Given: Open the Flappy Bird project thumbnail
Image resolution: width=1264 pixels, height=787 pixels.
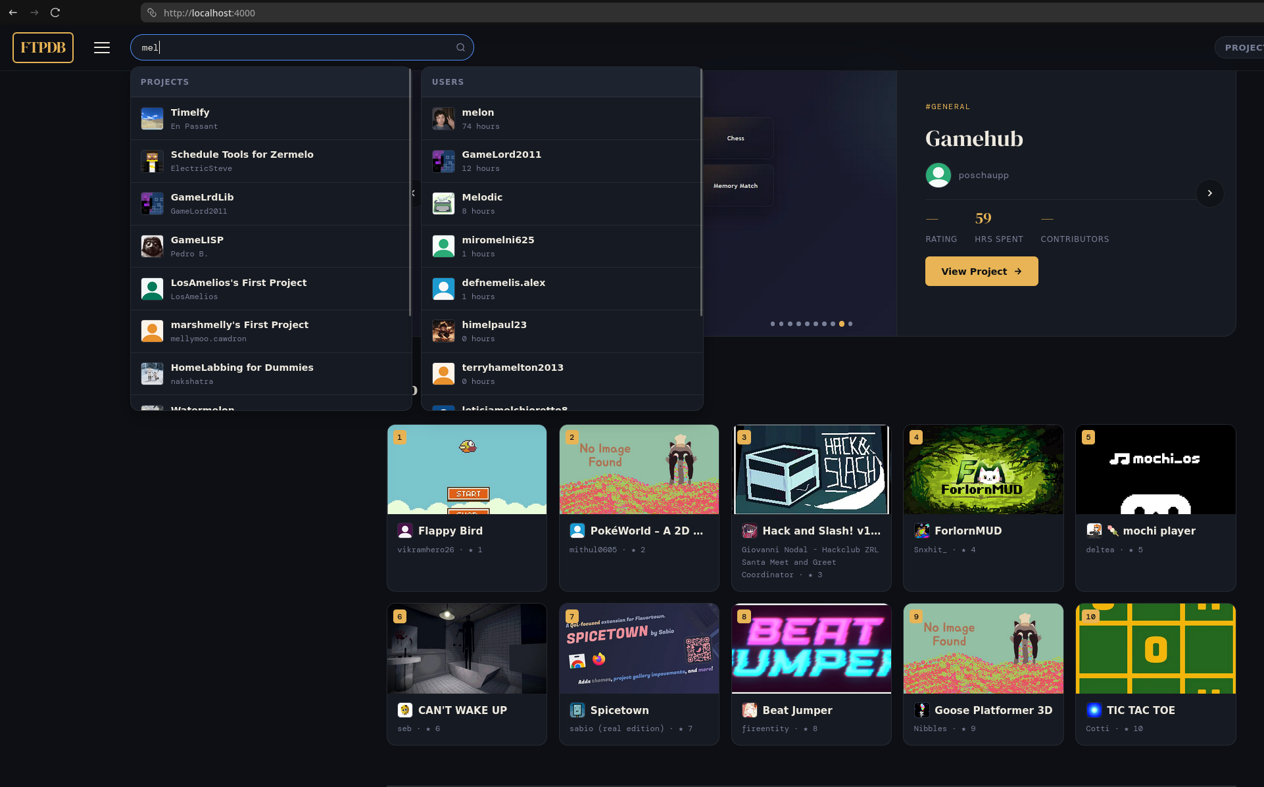Looking at the screenshot, I should click(x=466, y=469).
